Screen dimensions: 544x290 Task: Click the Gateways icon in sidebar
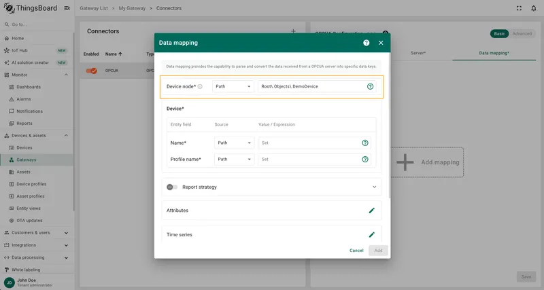12,160
